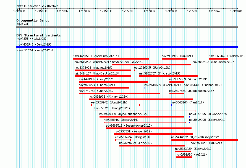Click the nsv5609295 (Ebert2021) label
This screenshot has height=168, width=246.
coord(207,120)
